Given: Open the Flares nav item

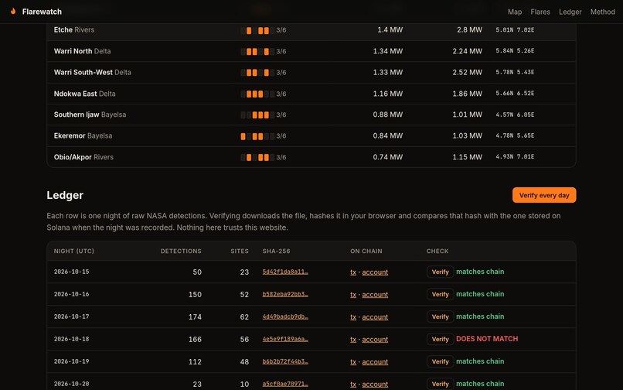Looking at the screenshot, I should point(540,12).
